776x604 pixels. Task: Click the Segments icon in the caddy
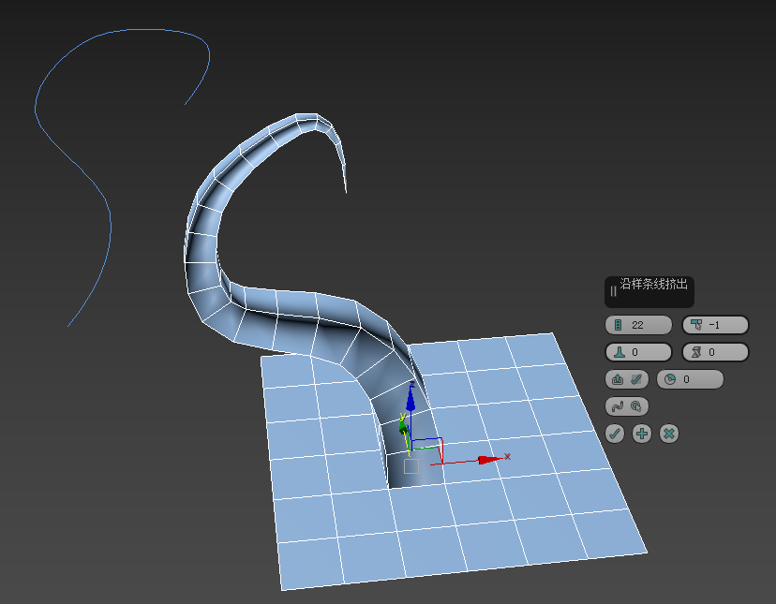click(618, 325)
